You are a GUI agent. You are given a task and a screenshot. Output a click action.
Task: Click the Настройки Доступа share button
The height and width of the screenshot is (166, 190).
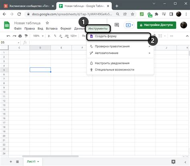(156, 25)
